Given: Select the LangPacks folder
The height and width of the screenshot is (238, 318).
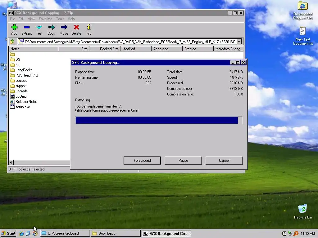Looking at the screenshot, I should click(x=21, y=70).
